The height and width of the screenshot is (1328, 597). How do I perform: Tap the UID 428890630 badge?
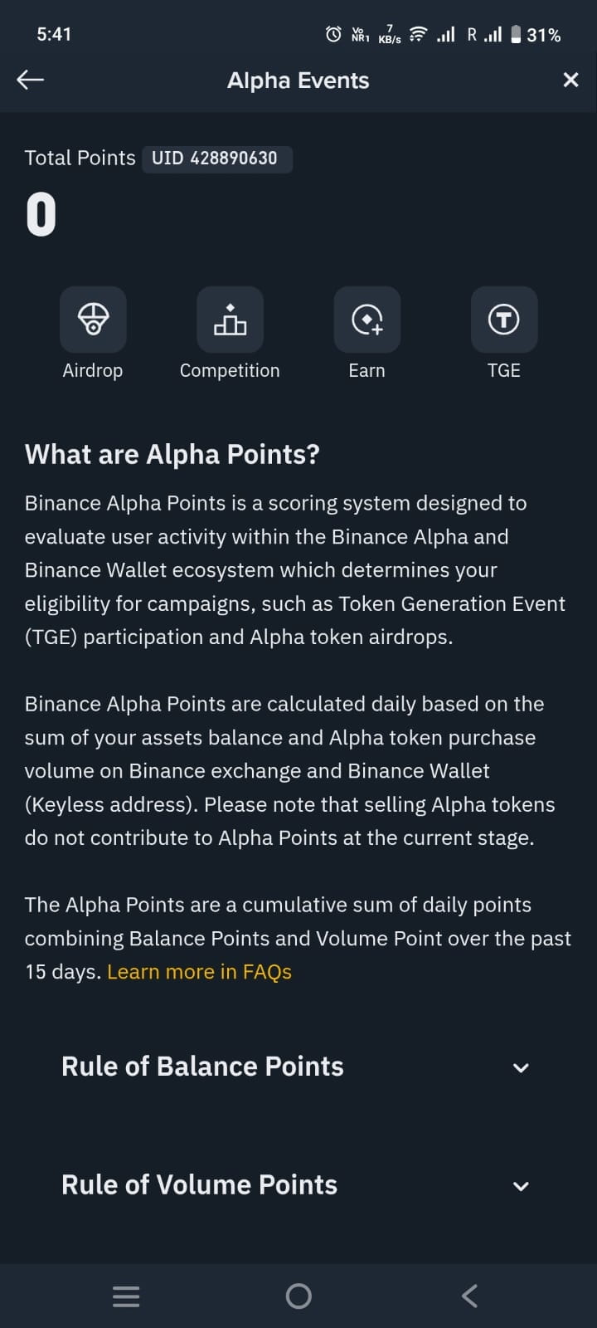click(215, 158)
